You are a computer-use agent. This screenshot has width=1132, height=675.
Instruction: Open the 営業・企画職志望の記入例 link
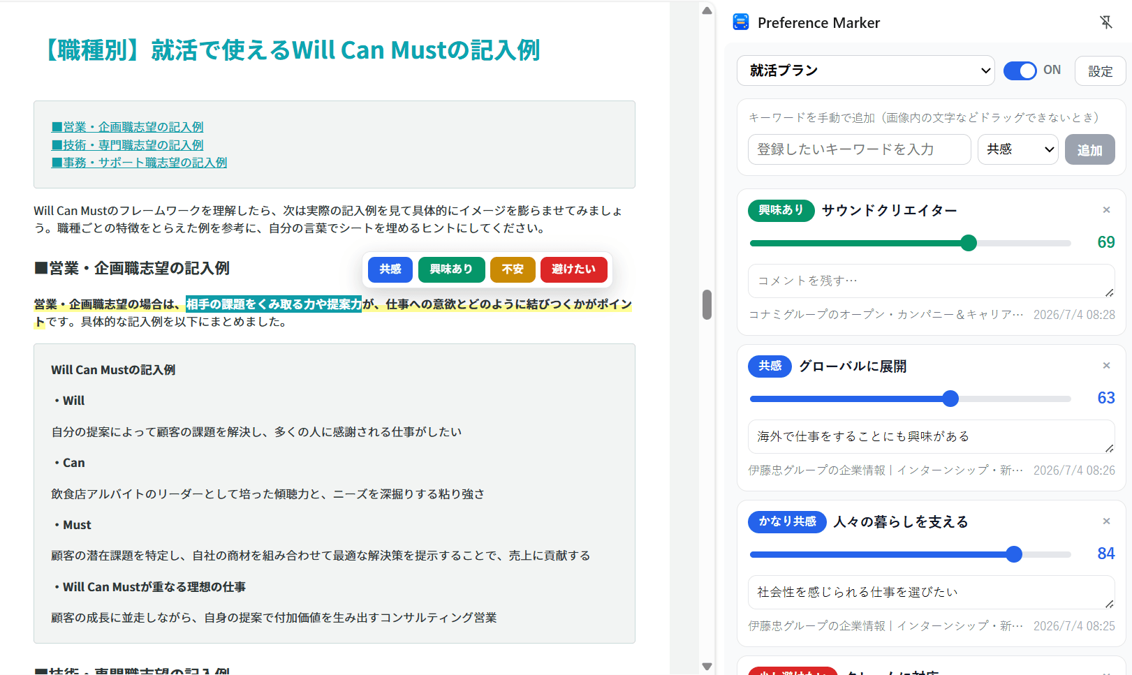pyautogui.click(x=127, y=127)
